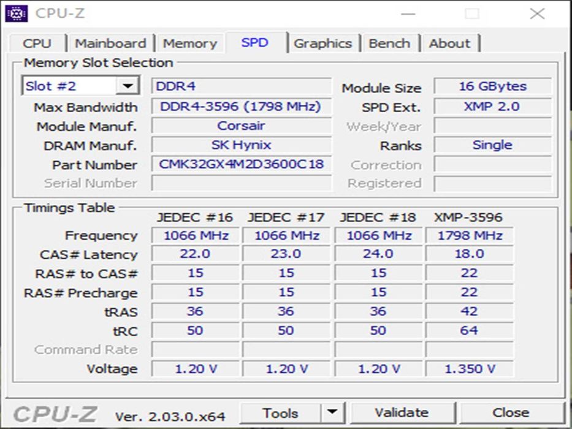Click XMP tRAS value 42
The image size is (572, 429).
(470, 311)
